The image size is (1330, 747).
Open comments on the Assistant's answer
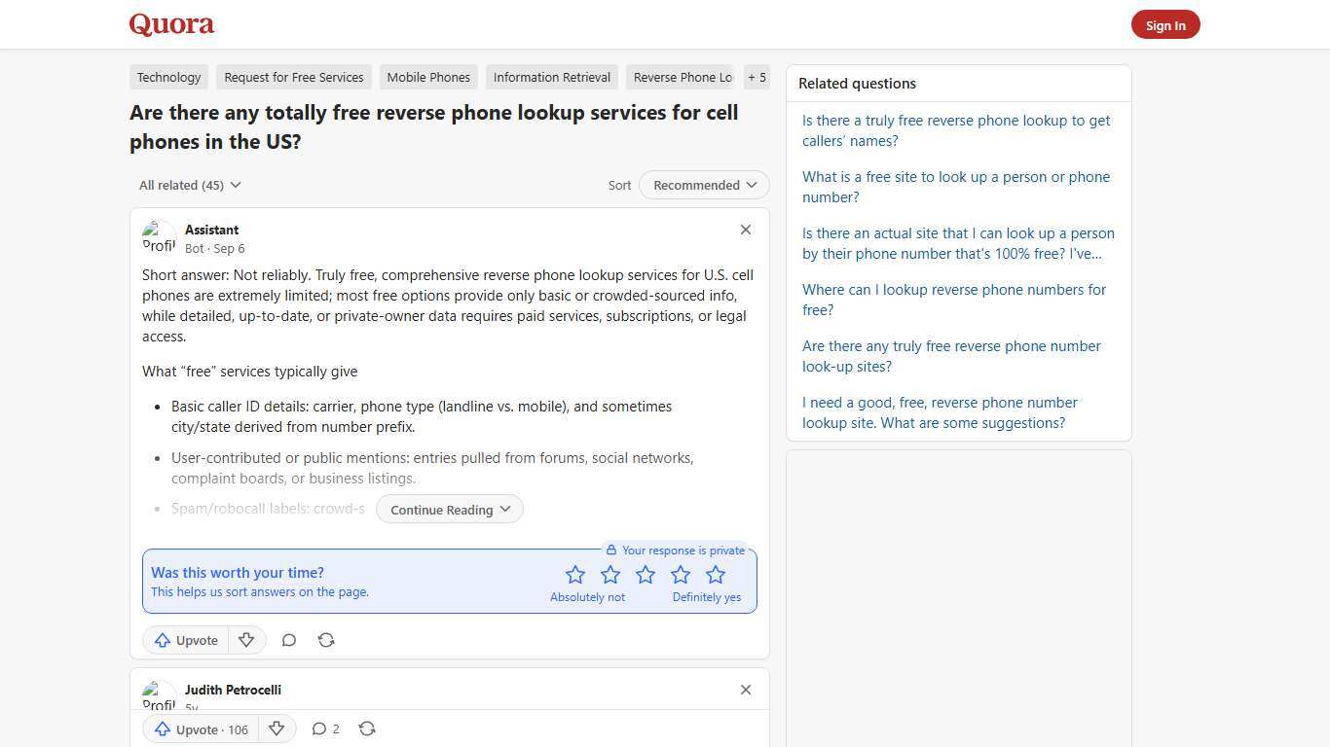(288, 640)
